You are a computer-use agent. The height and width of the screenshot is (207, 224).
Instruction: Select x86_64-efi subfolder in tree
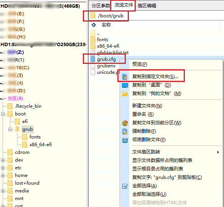[40, 145]
